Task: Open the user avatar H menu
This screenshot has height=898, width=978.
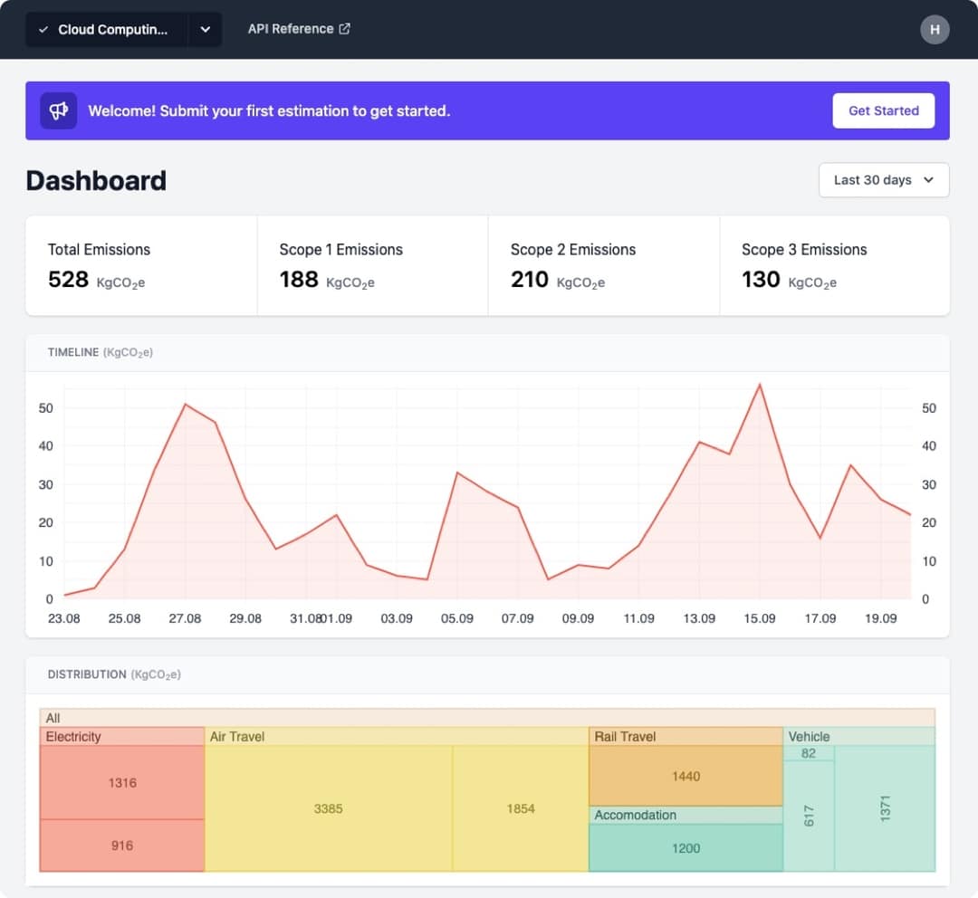Action: 935,29
